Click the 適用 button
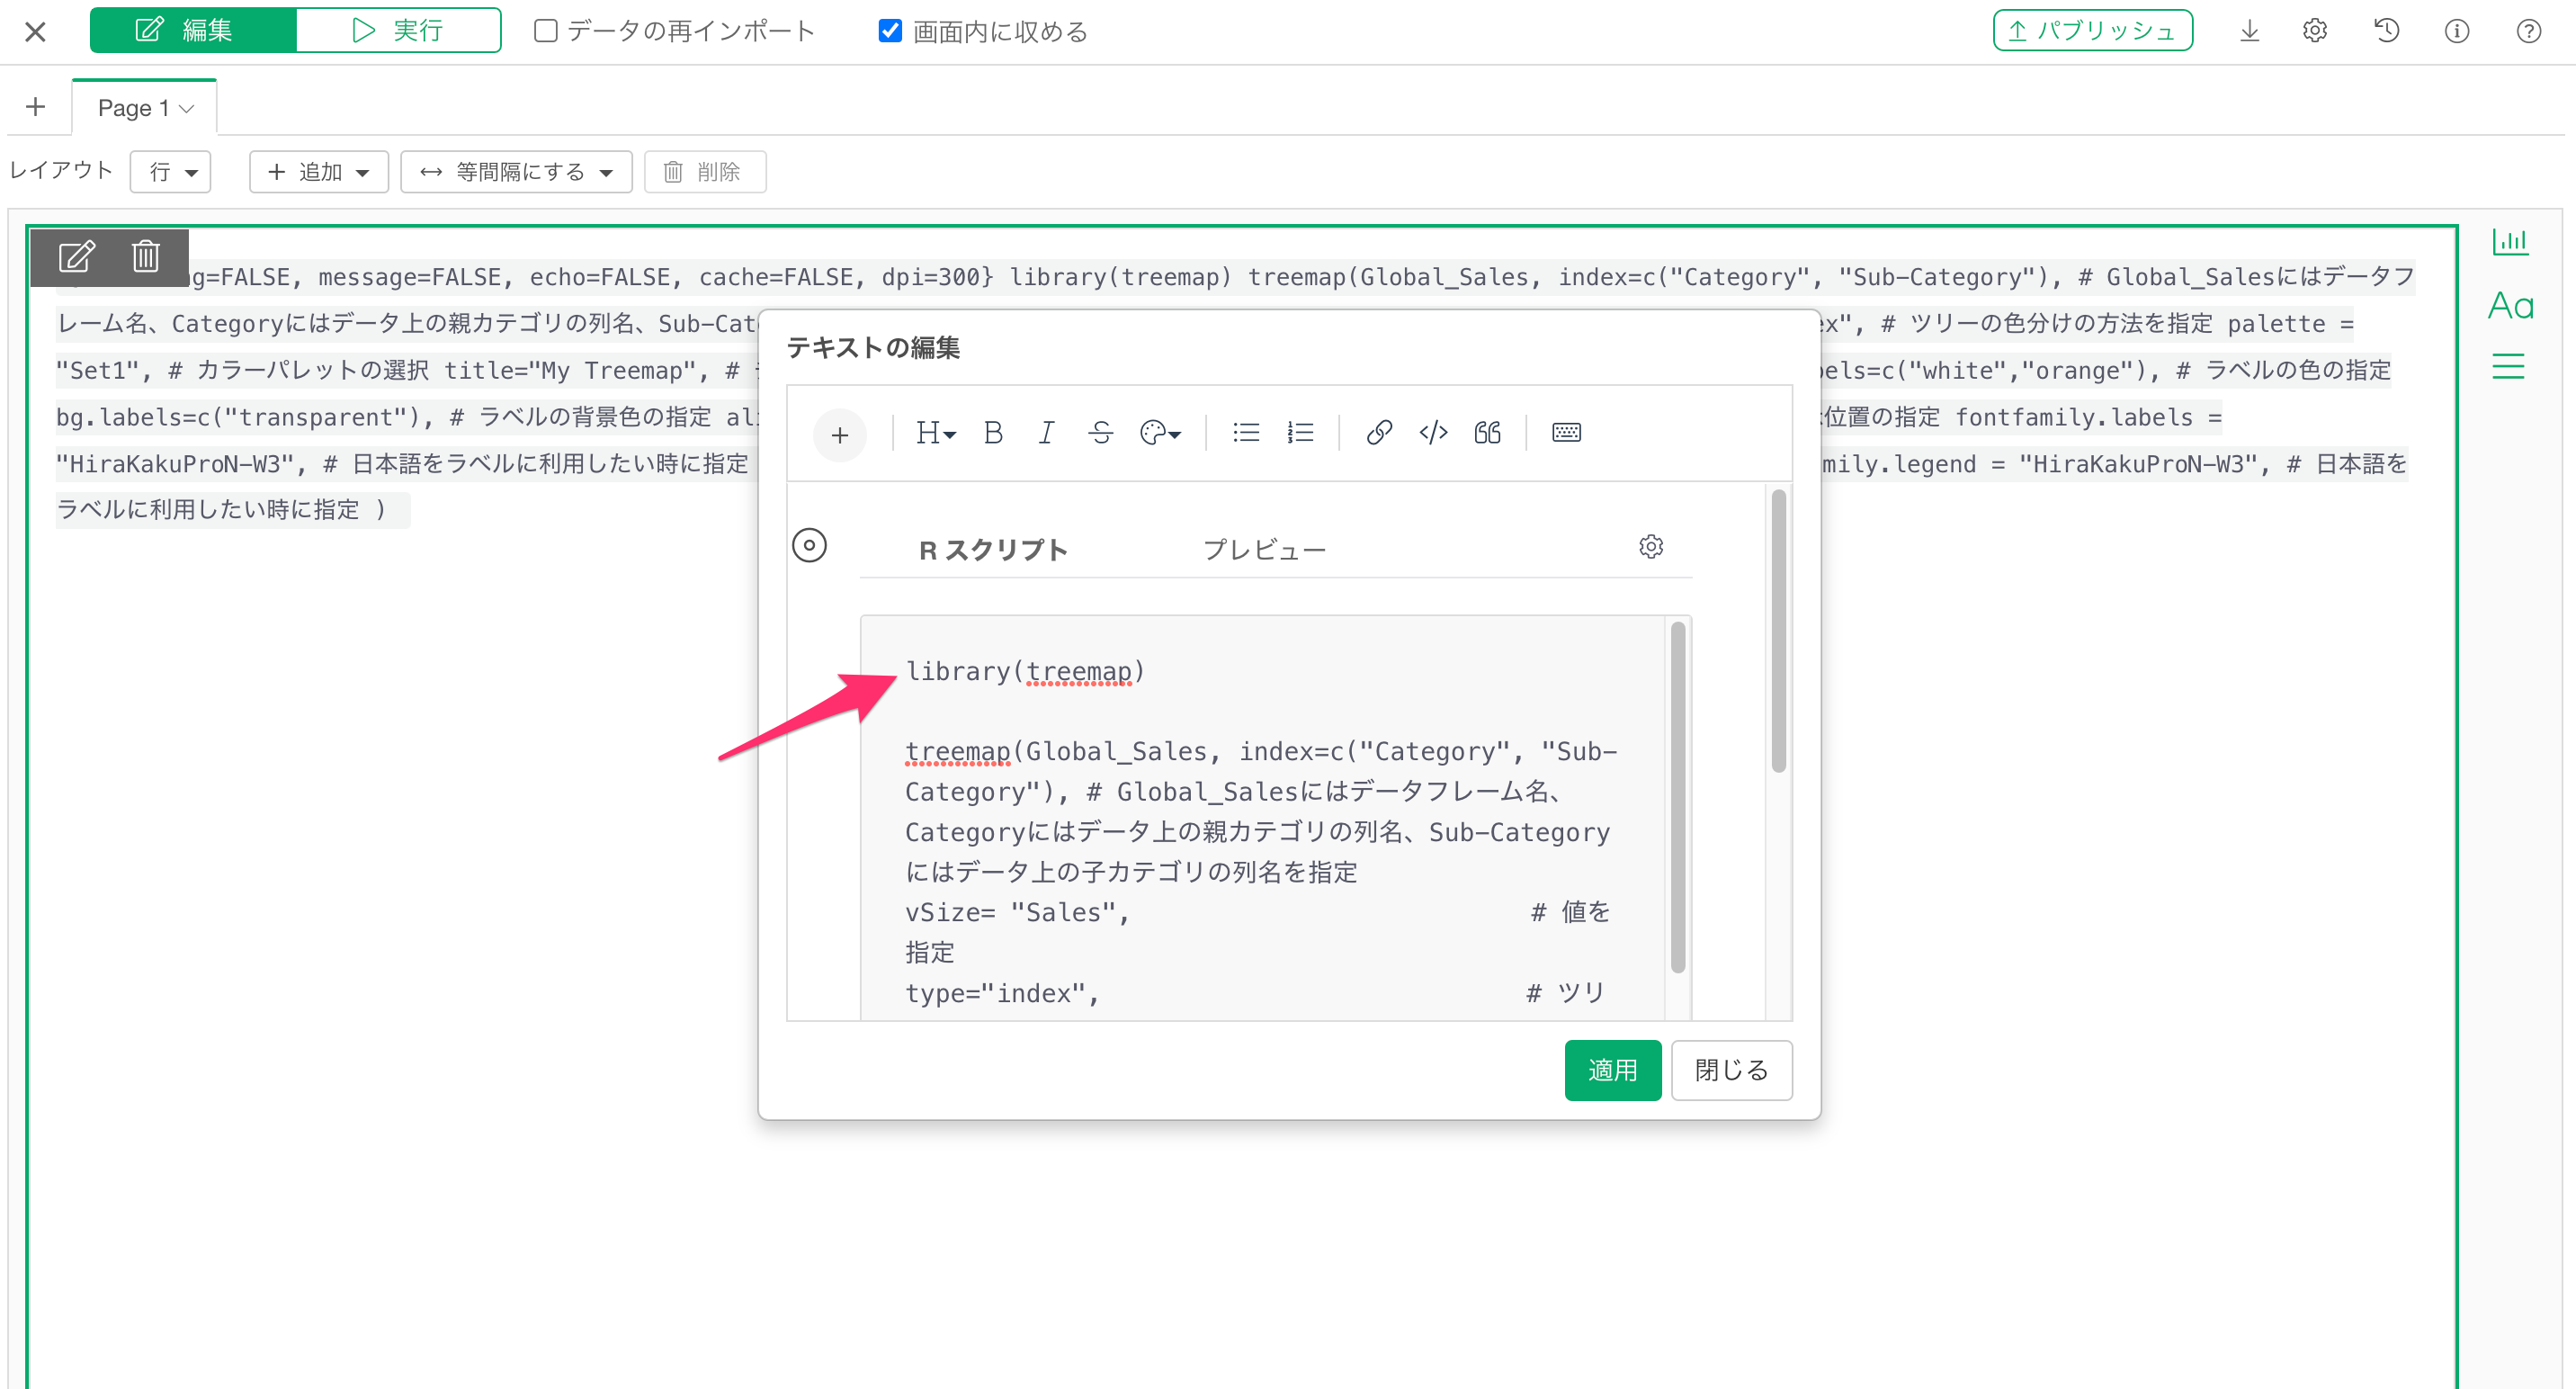Screen dimensions: 2576x1389 [x=1612, y=1070]
